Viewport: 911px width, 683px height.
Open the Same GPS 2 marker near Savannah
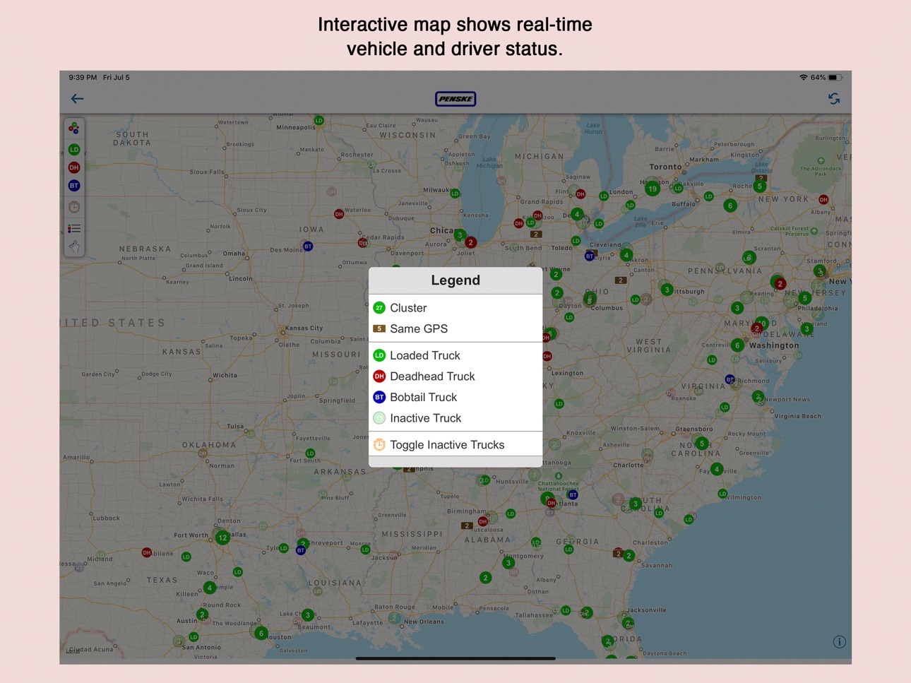click(619, 554)
